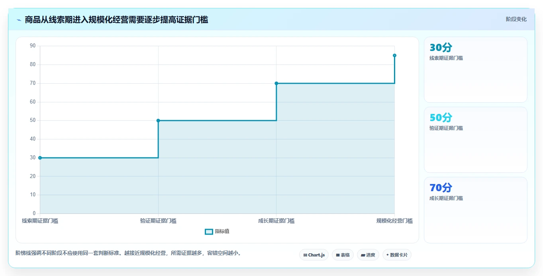Click the 70分 value text

click(x=441, y=188)
